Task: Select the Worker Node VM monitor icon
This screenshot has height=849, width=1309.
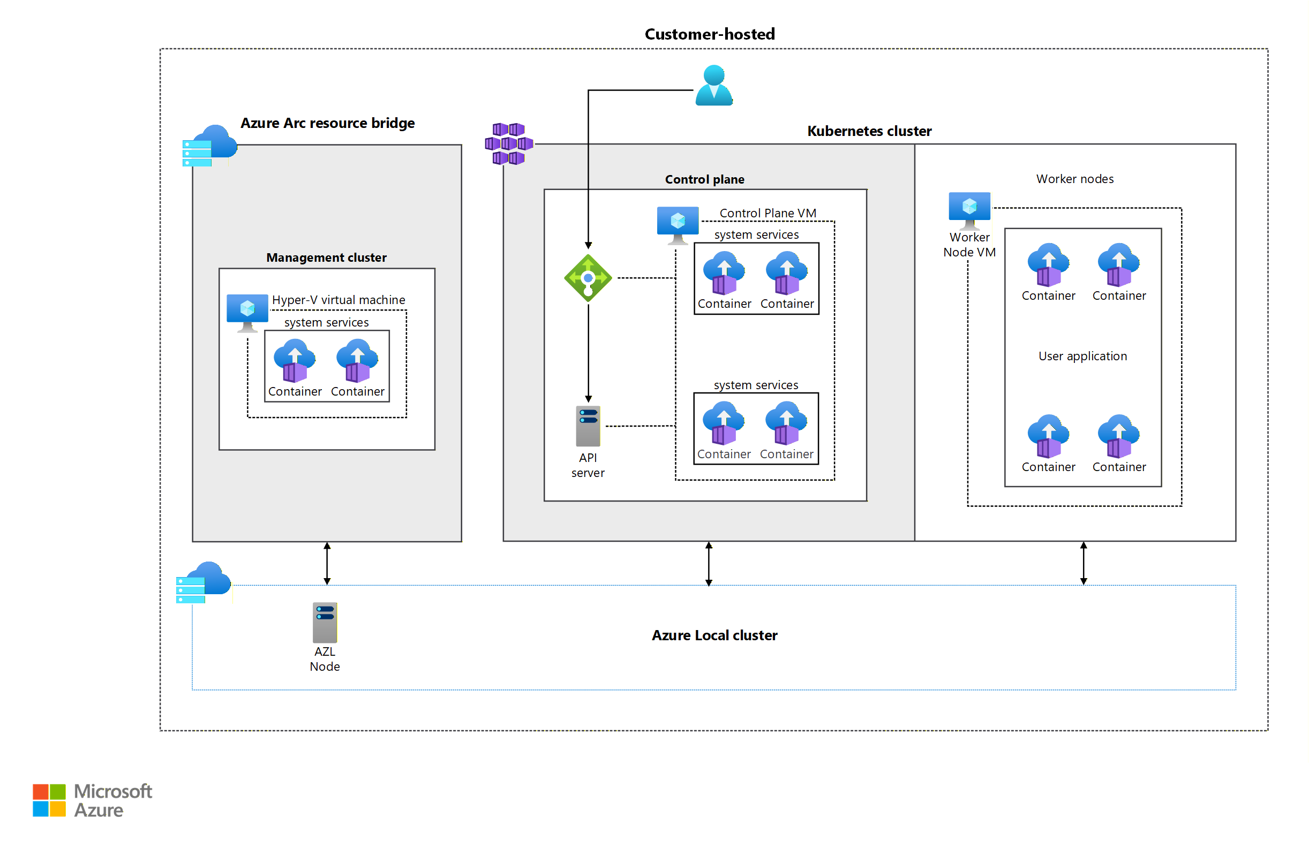Action: coord(969,210)
